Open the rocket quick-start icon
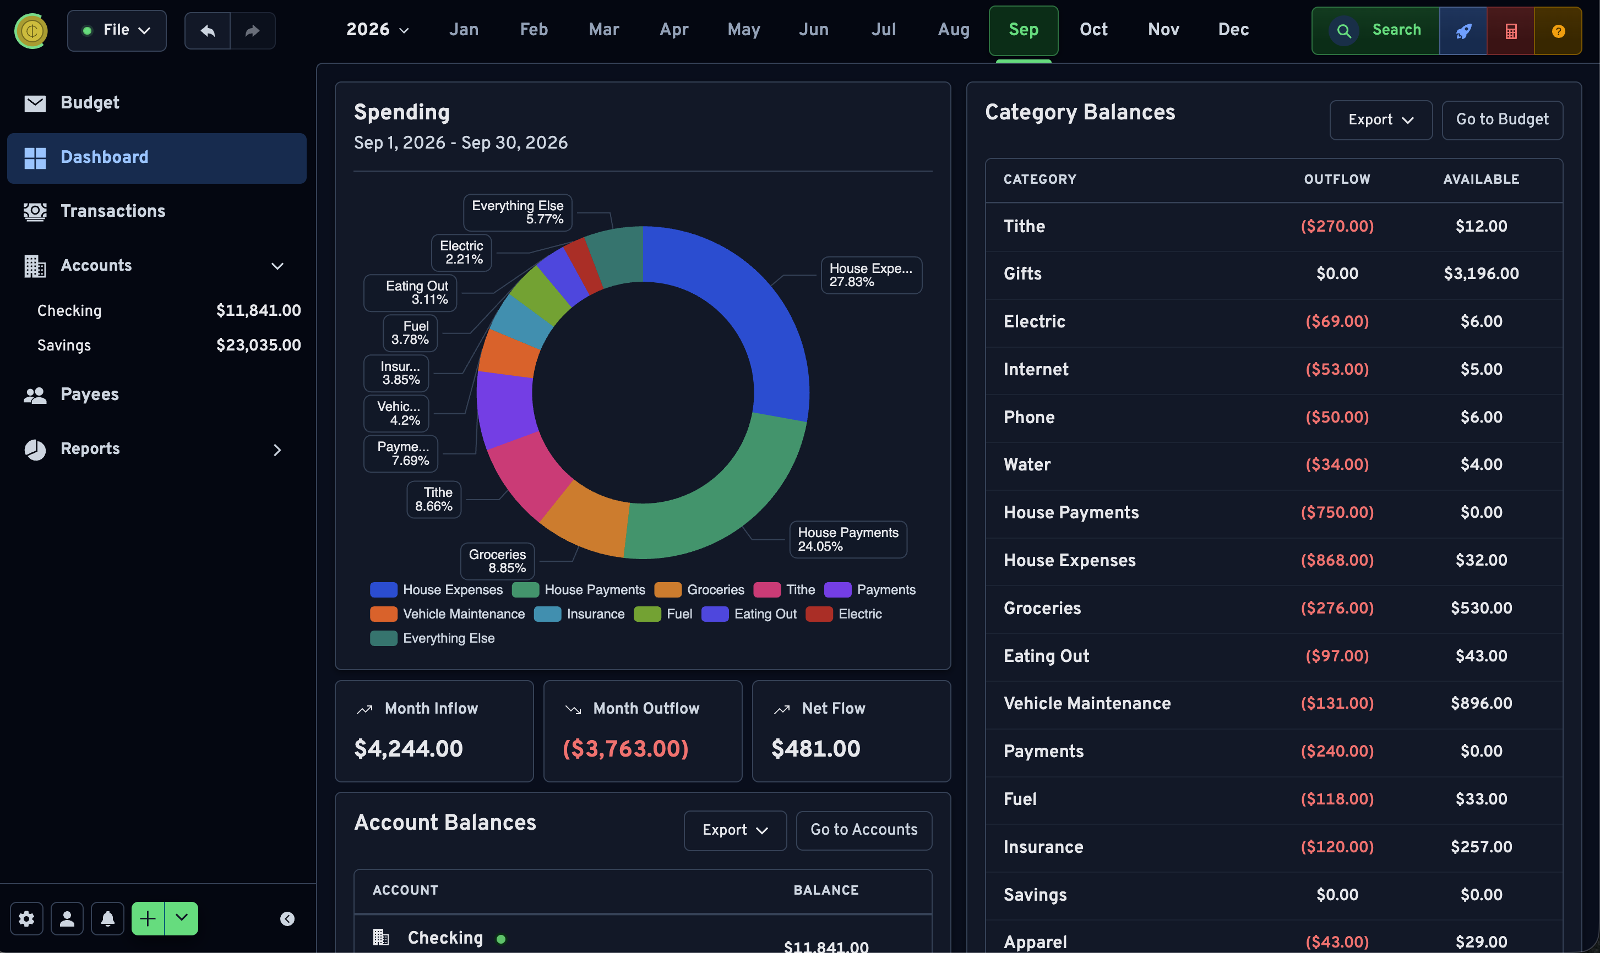The image size is (1600, 953). coord(1463,31)
